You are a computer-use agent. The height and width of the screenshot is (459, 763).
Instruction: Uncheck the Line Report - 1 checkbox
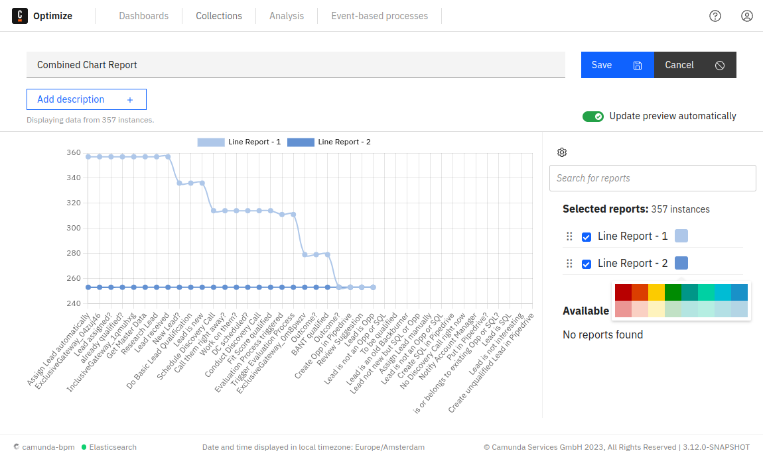click(586, 236)
